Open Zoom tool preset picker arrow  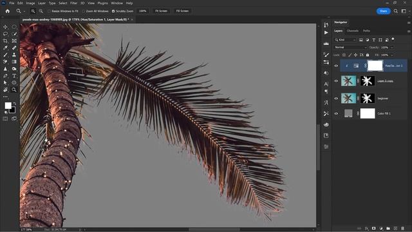tap(24, 12)
